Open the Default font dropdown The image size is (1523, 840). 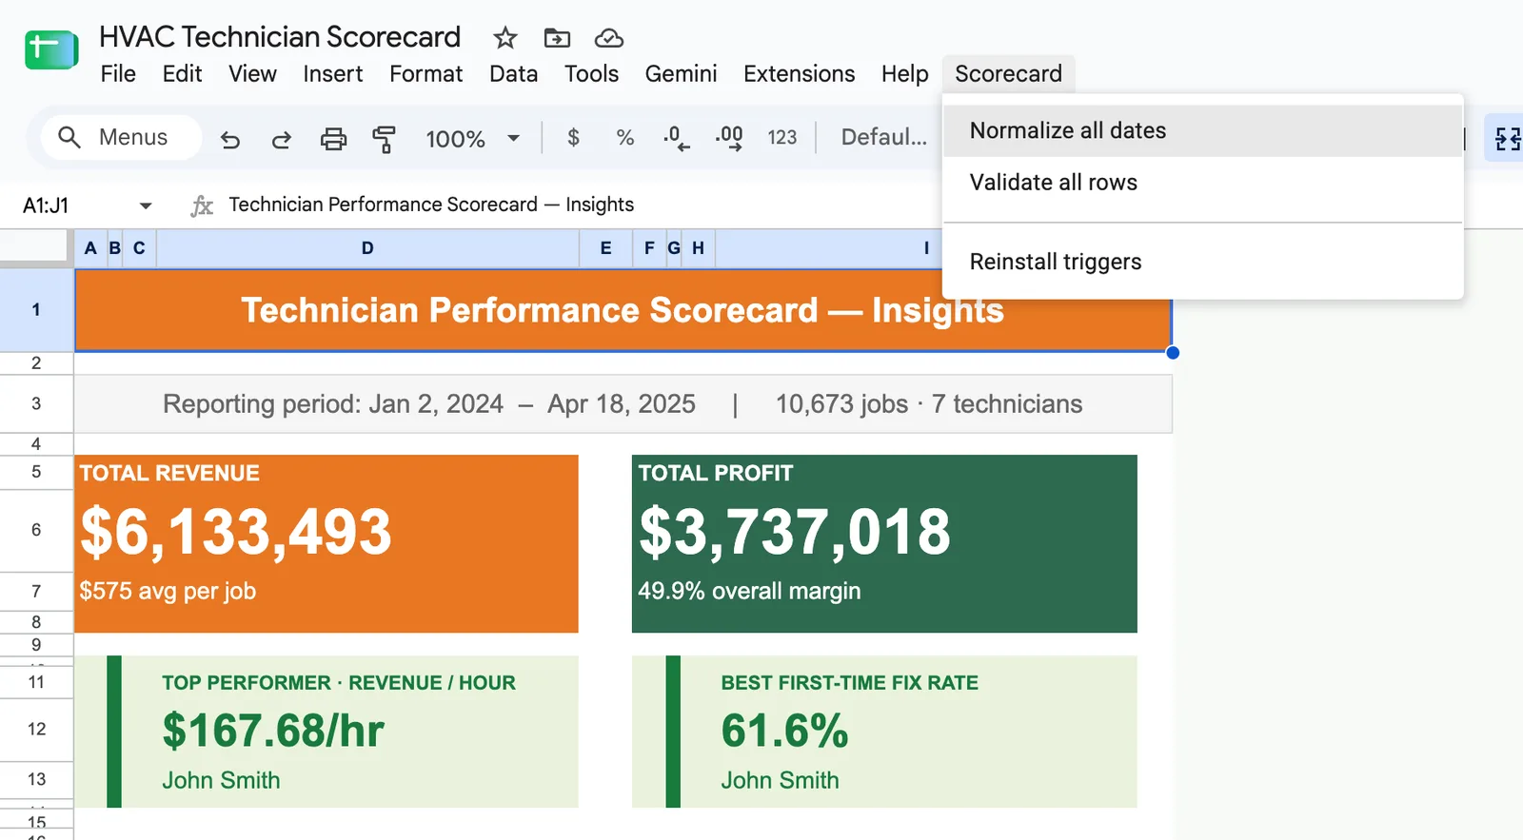pos(883,138)
